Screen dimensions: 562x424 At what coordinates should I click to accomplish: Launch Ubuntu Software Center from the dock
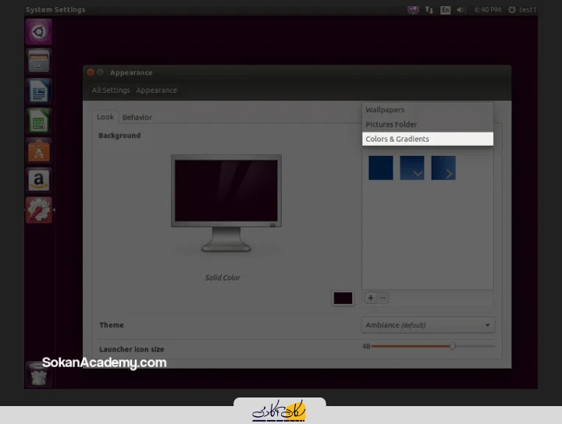coord(38,150)
